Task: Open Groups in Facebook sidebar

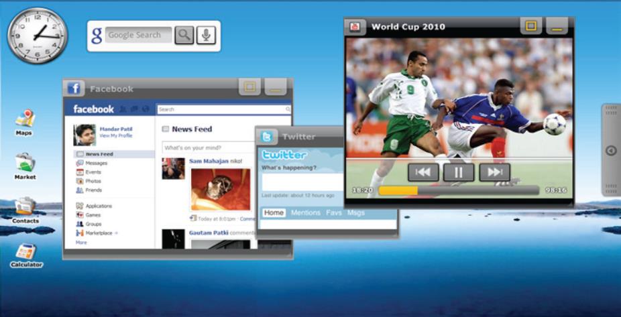Action: click(89, 224)
